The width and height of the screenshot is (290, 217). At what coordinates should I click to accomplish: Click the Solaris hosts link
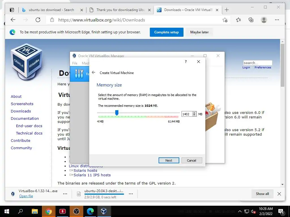(x=85, y=170)
